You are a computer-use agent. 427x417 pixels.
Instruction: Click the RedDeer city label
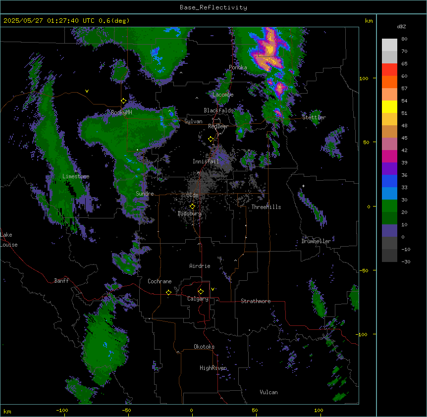click(218, 126)
